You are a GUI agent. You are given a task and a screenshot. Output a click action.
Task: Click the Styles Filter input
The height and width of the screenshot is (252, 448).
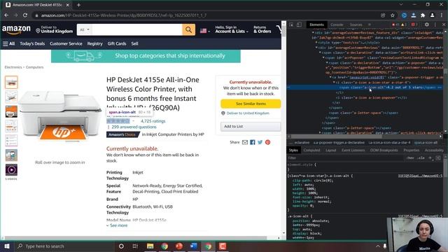pos(346,158)
